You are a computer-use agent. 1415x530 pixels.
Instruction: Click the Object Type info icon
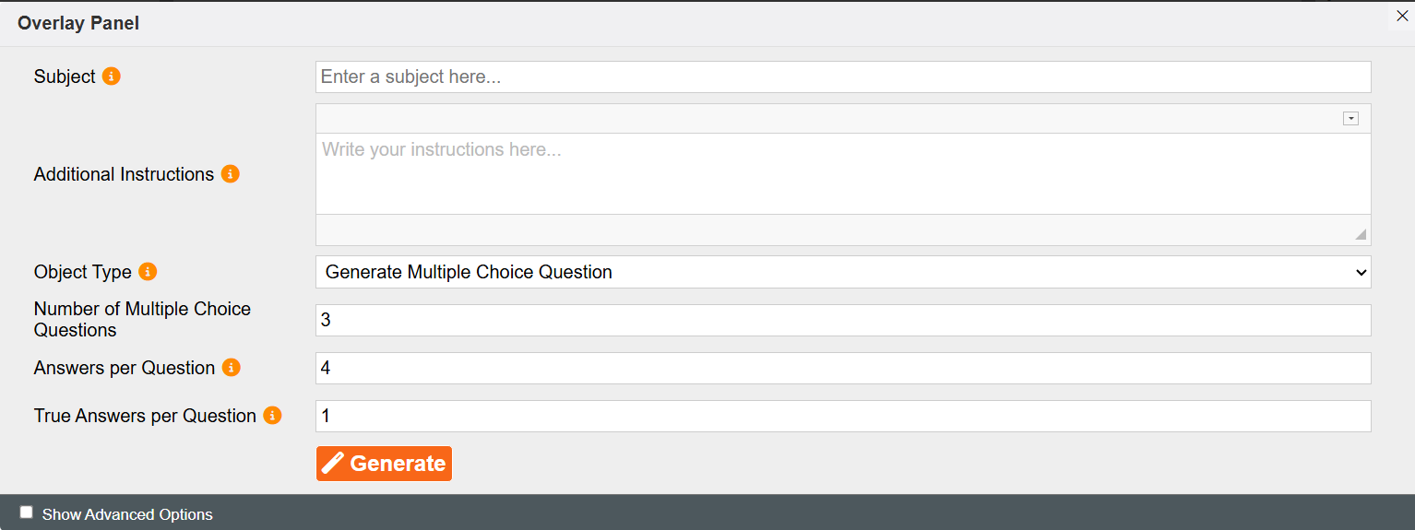148,272
